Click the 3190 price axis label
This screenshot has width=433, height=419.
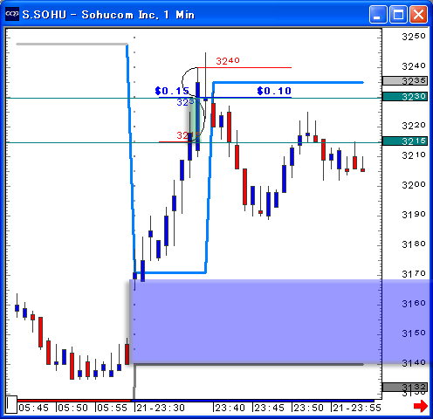point(414,215)
